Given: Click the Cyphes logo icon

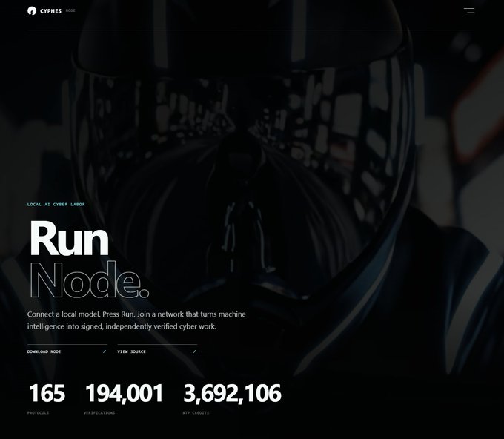Looking at the screenshot, I should coord(32,11).
